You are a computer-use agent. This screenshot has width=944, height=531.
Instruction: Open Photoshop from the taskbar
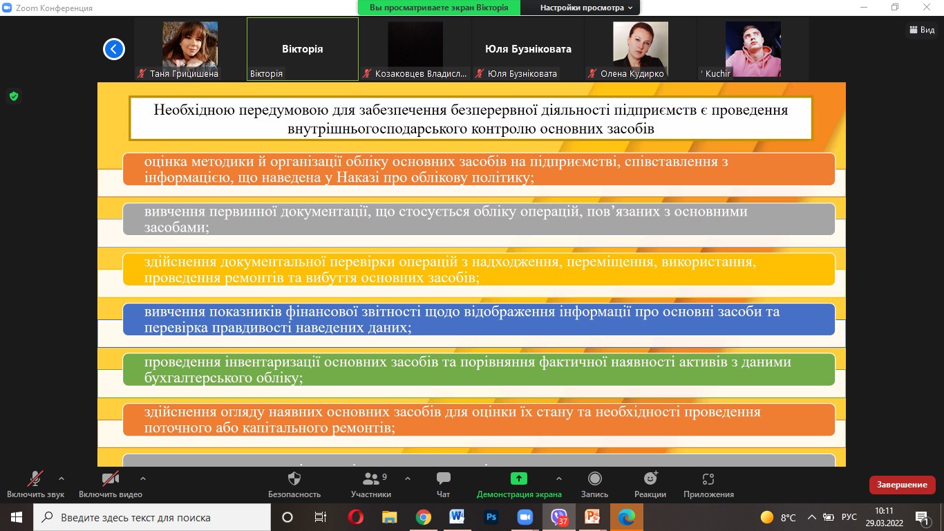tap(491, 517)
